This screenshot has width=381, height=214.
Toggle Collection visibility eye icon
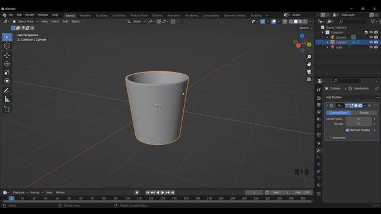371,32
